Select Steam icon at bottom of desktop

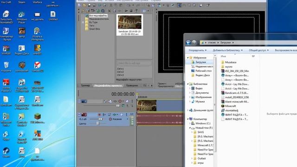(6, 153)
